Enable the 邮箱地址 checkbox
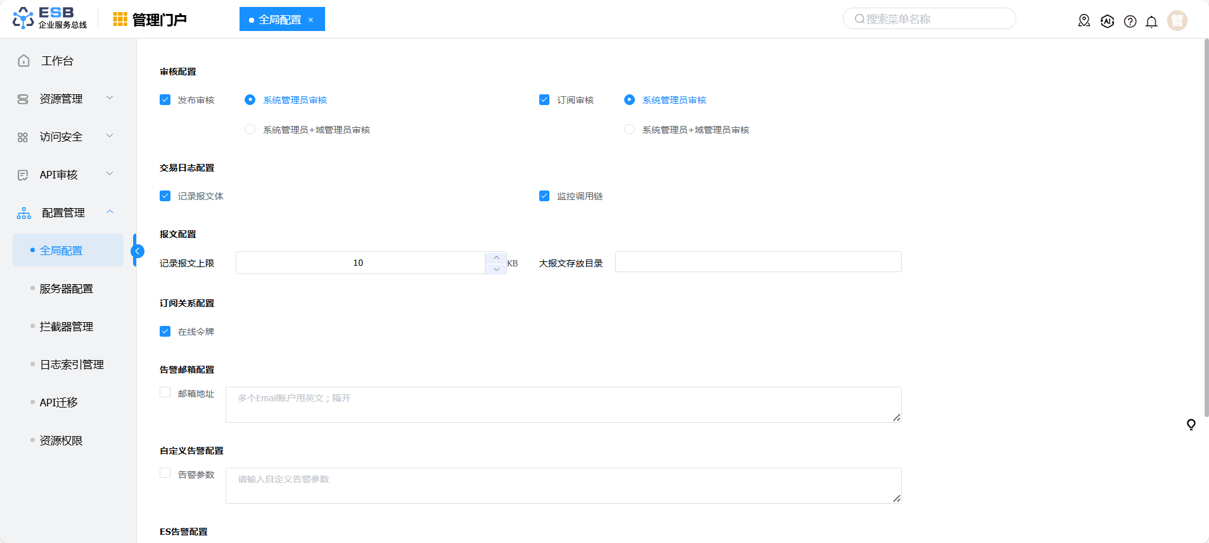This screenshot has height=543, width=1209. pos(165,392)
